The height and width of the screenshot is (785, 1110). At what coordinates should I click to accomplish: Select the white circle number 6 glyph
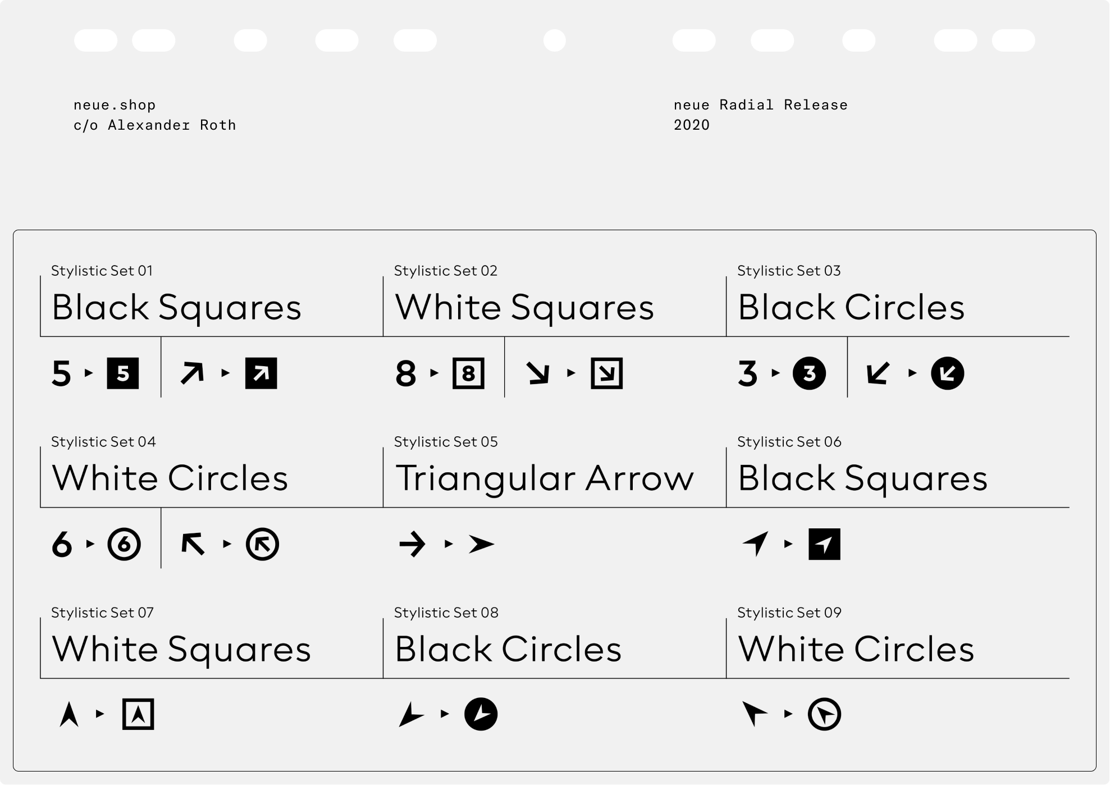pos(124,544)
